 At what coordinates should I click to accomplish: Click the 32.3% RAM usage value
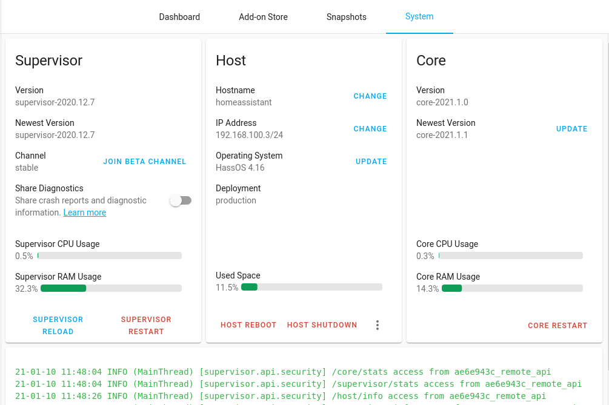[27, 289]
